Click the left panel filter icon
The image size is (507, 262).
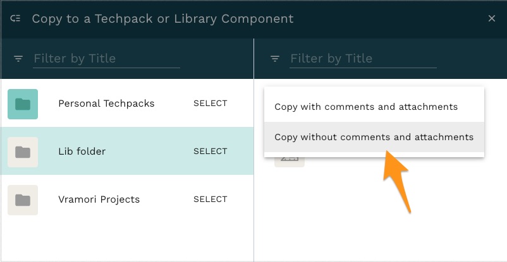[18, 59]
